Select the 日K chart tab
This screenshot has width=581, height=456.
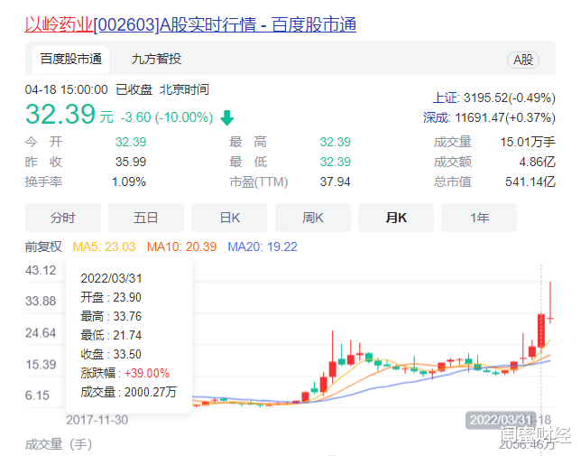click(x=229, y=218)
